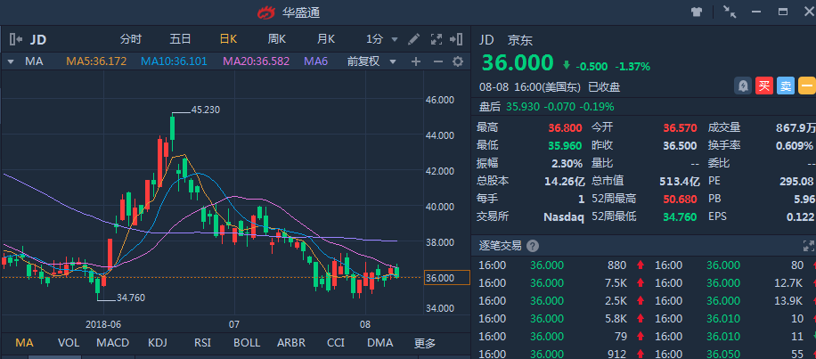Click the trade price 36.050
This screenshot has height=359, width=816.
(723, 354)
